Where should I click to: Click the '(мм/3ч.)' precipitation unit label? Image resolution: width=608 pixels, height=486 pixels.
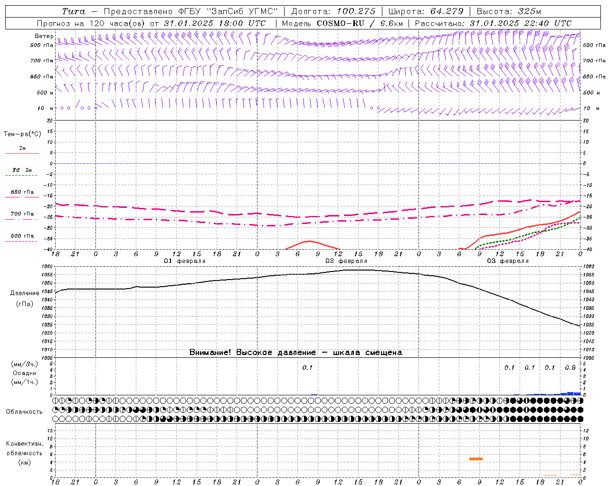pyautogui.click(x=25, y=364)
